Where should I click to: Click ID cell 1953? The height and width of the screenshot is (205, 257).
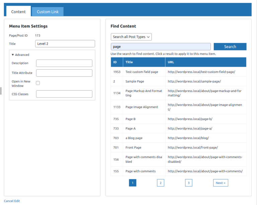click(x=117, y=72)
